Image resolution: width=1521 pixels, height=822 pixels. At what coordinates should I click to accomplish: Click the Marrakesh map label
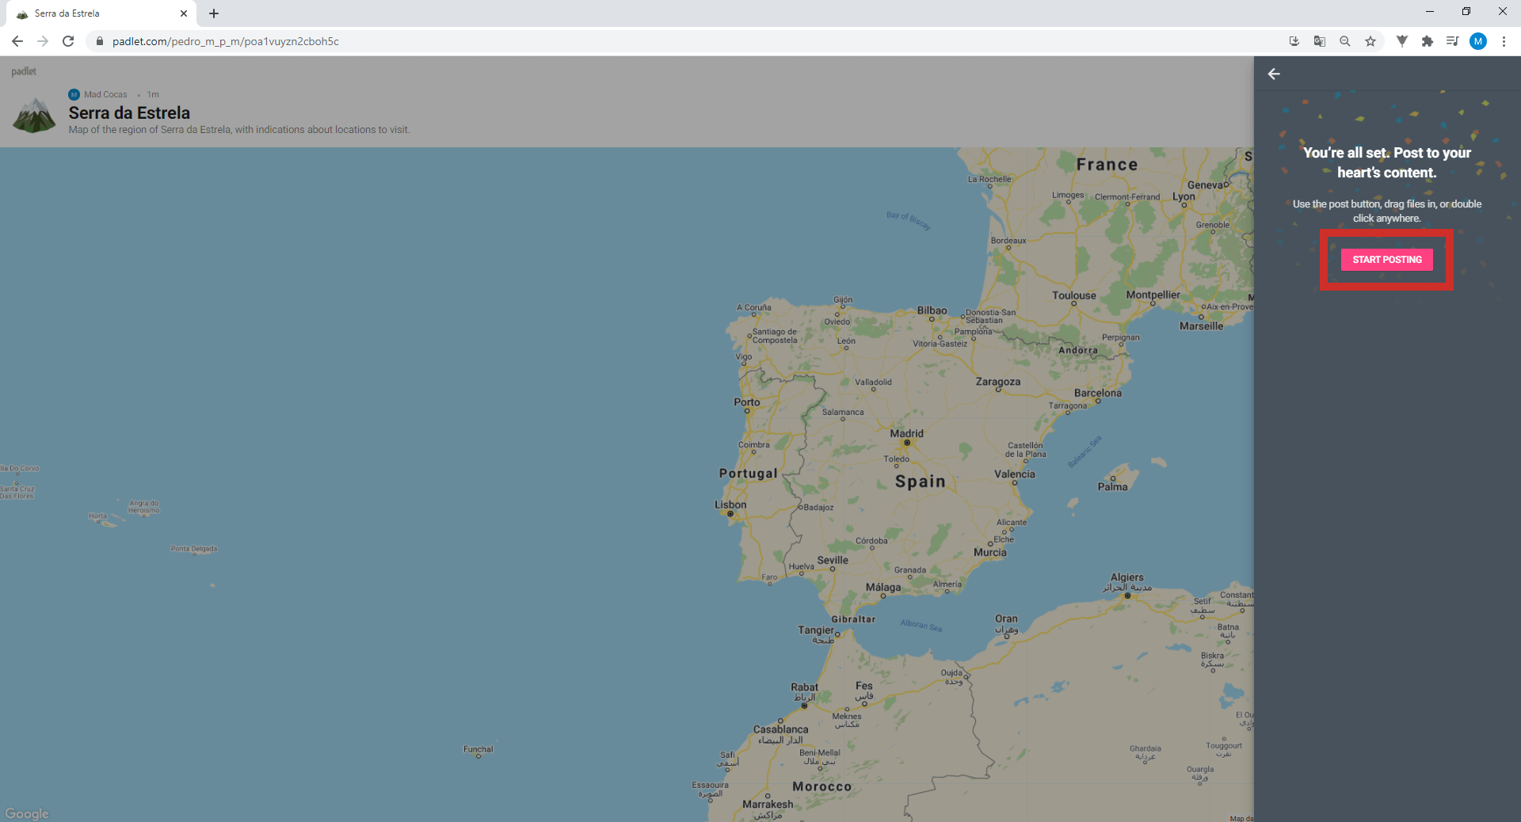[768, 804]
